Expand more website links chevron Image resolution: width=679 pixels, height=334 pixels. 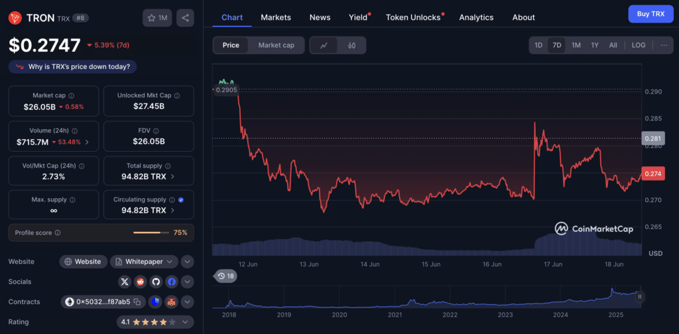click(x=187, y=262)
